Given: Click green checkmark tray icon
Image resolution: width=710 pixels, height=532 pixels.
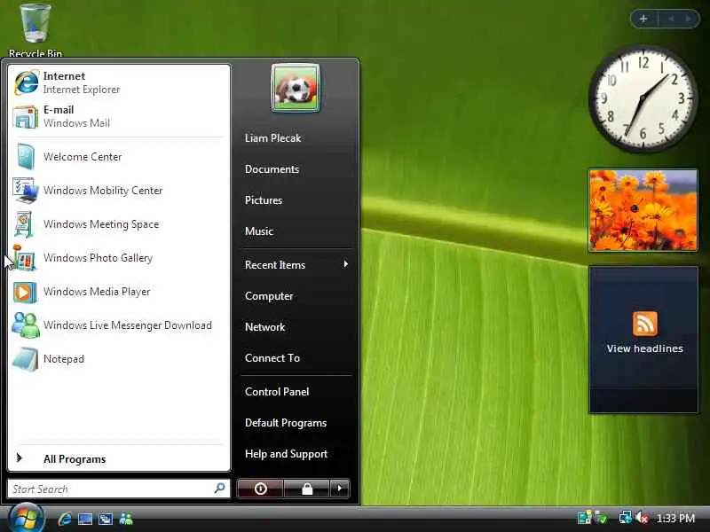Looking at the screenshot, I should coord(601,518).
